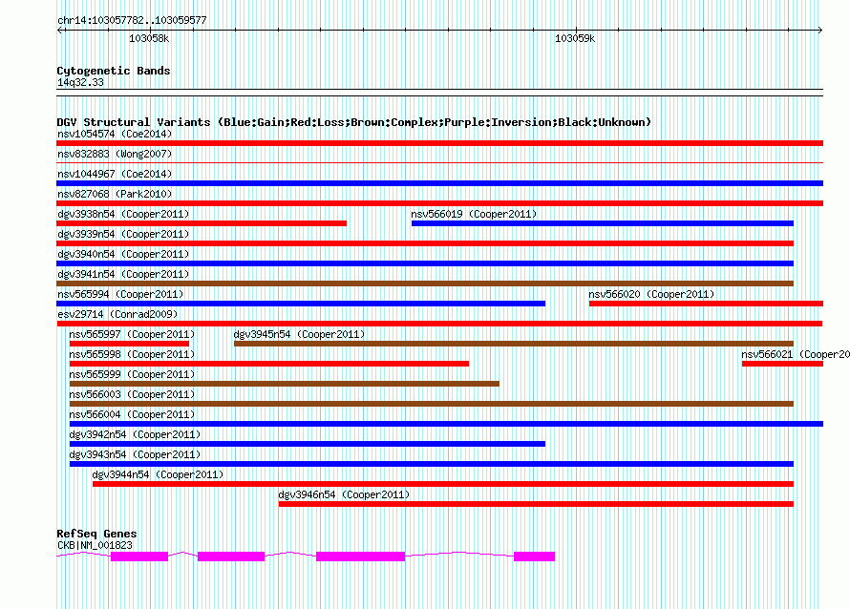This screenshot has width=850, height=609.
Task: Open the nsv832883 (Wong2007) variant label
Action: 115,154
